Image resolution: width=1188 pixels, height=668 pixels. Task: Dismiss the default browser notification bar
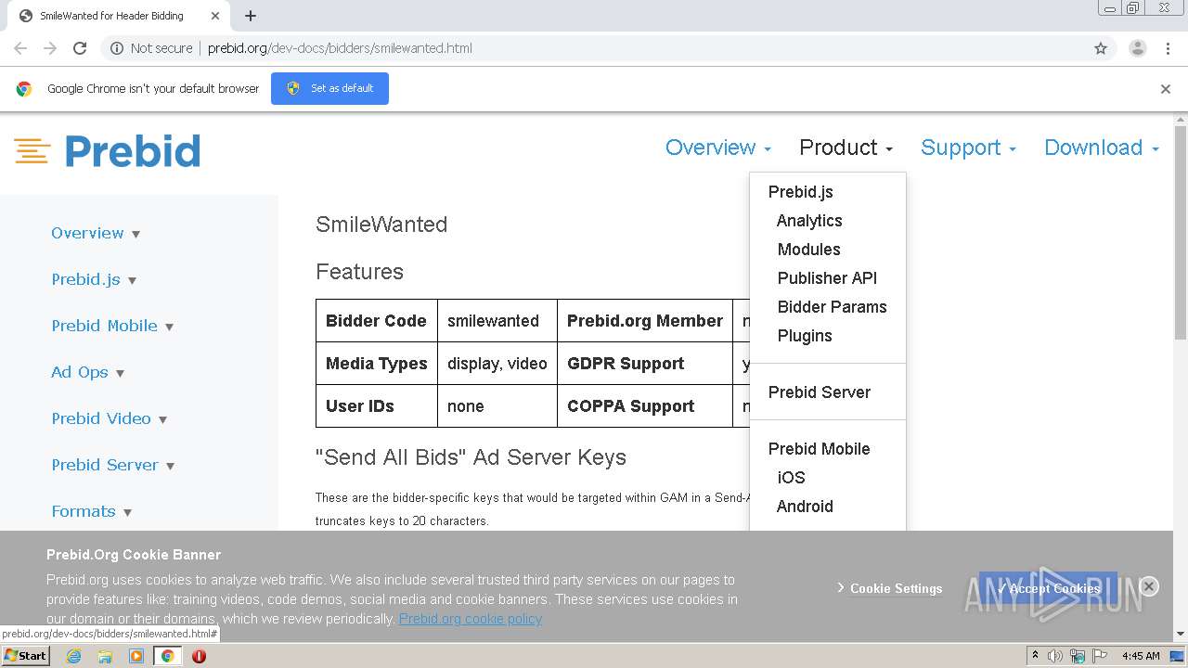pos(1166,89)
